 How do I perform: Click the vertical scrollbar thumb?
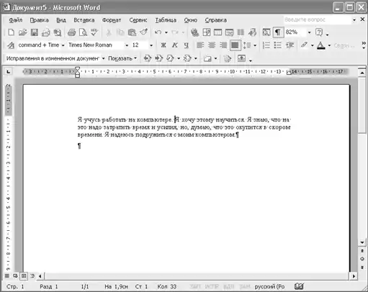coord(362,105)
